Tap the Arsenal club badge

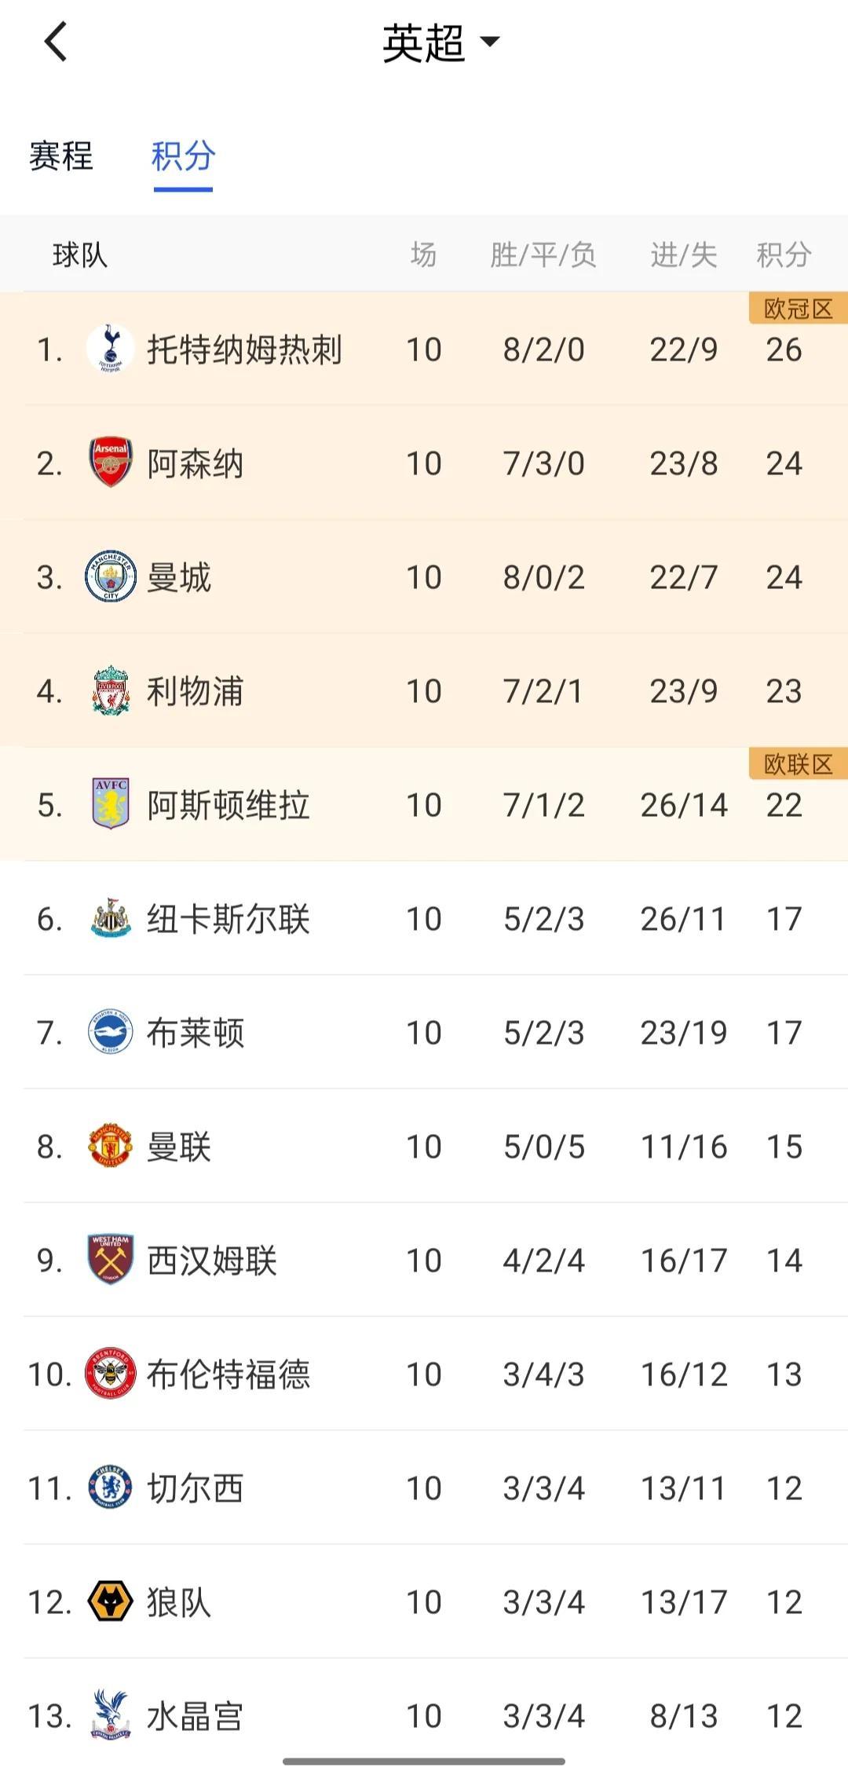pos(110,463)
